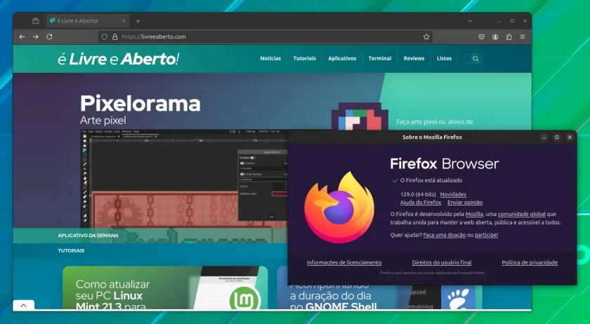The width and height of the screenshot is (590, 324).
Task: Open the Reviews menu item
Action: pos(414,59)
